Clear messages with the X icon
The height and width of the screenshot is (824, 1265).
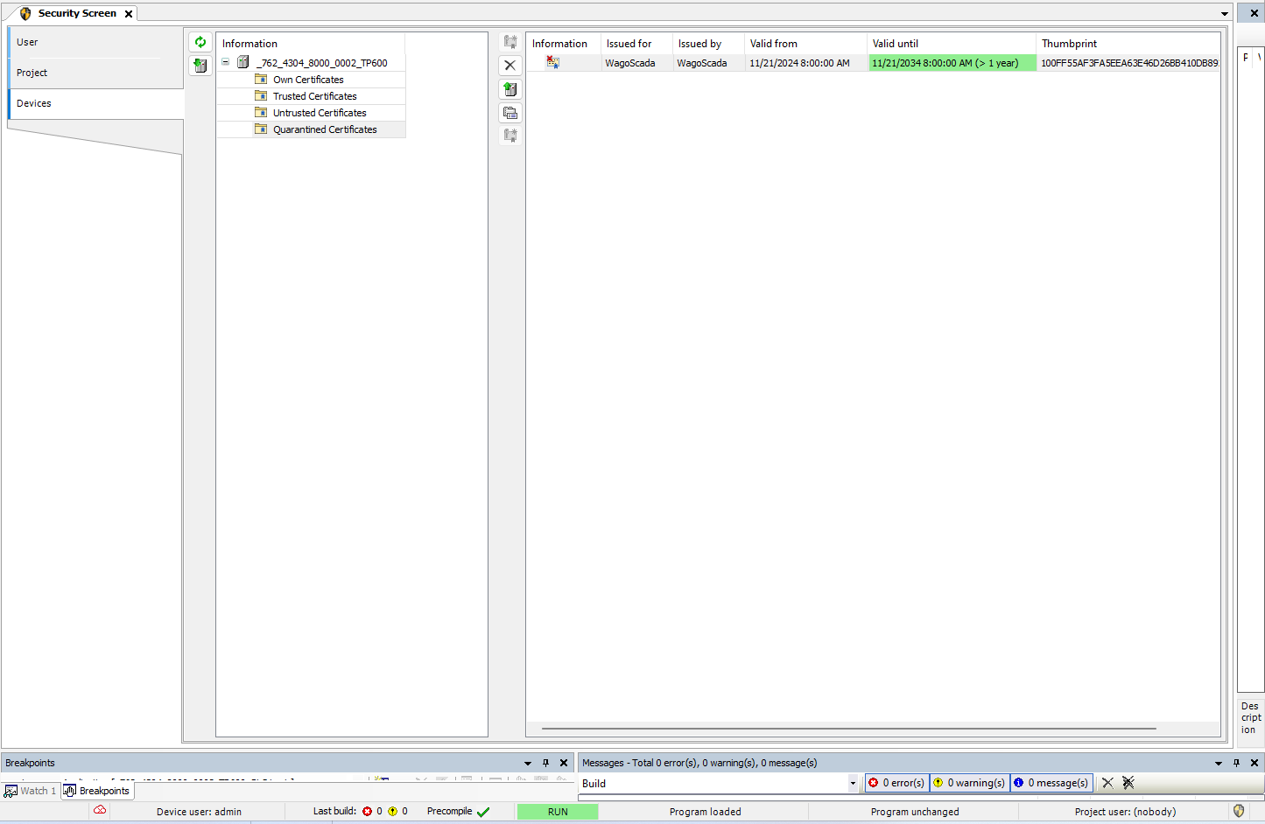pyautogui.click(x=1107, y=783)
